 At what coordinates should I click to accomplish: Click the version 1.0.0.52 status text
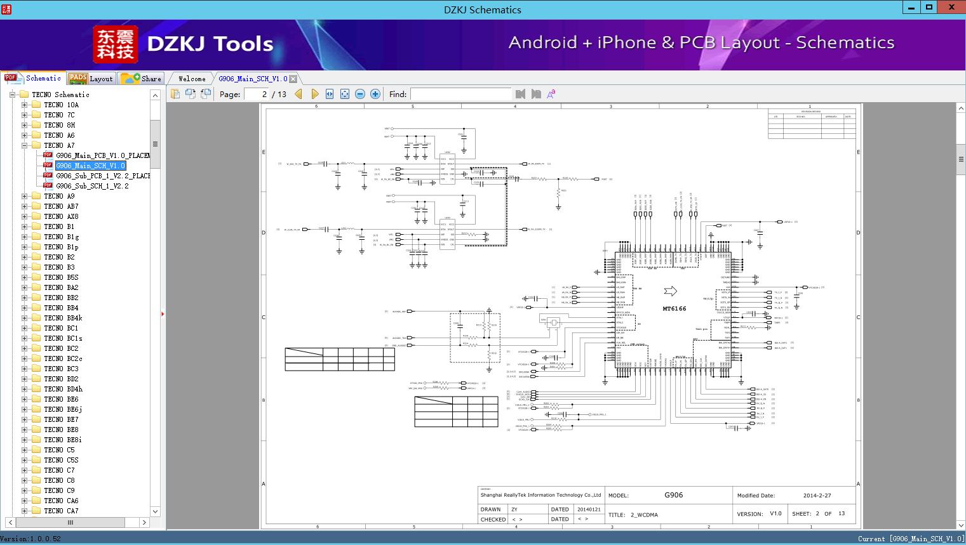[30, 539]
